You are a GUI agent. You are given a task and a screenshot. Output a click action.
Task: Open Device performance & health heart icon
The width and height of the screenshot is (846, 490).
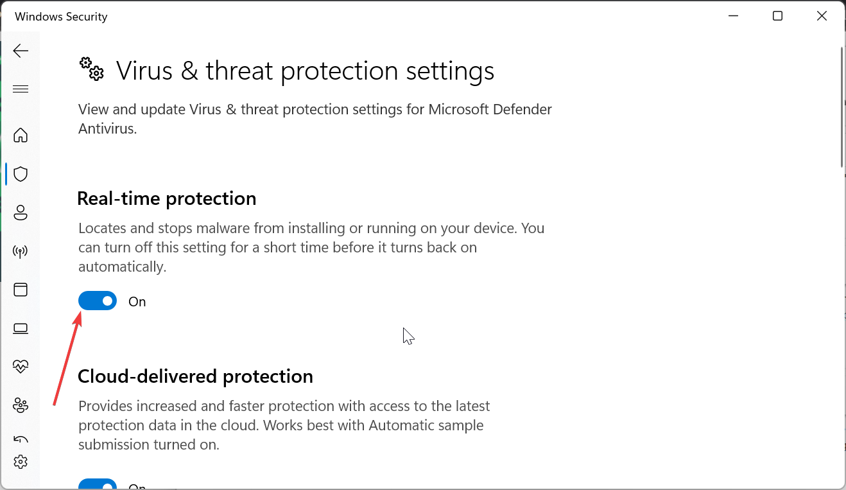coord(21,367)
